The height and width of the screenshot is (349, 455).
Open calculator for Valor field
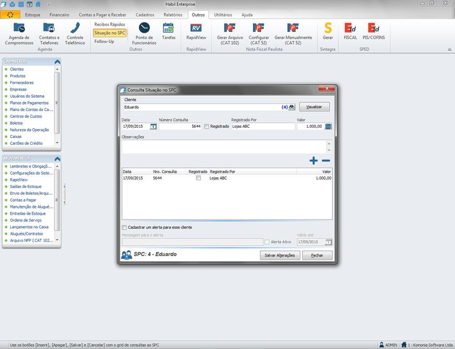click(x=328, y=126)
